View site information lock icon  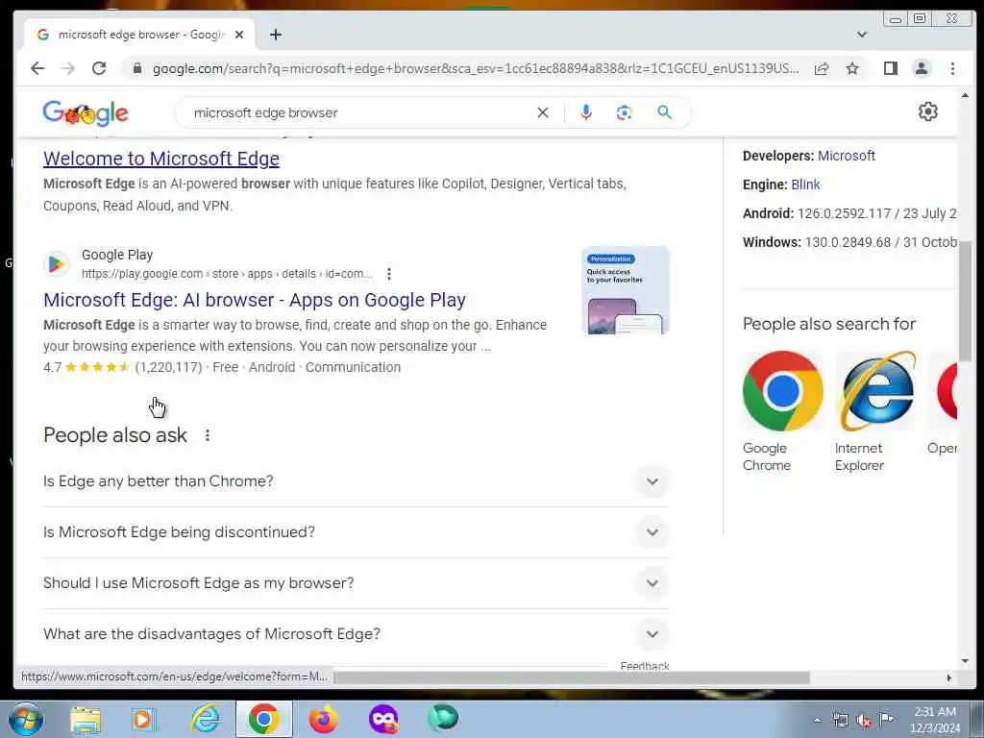pos(136,68)
